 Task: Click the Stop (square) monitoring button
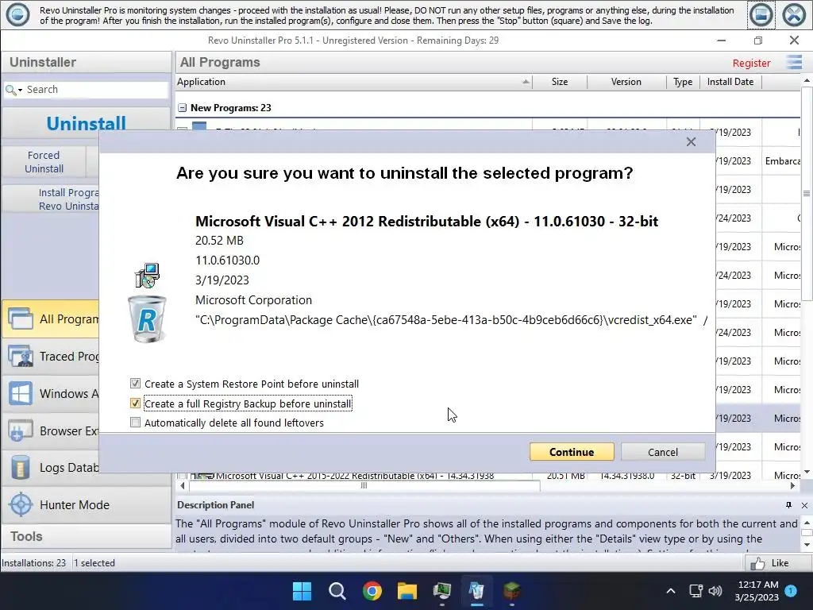pos(761,15)
